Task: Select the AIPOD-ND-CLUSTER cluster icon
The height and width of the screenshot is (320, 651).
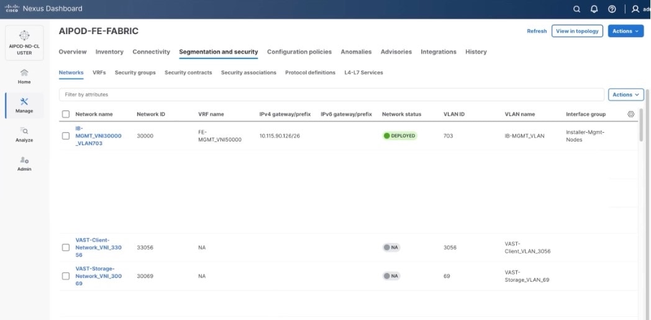Action: pyautogui.click(x=24, y=35)
